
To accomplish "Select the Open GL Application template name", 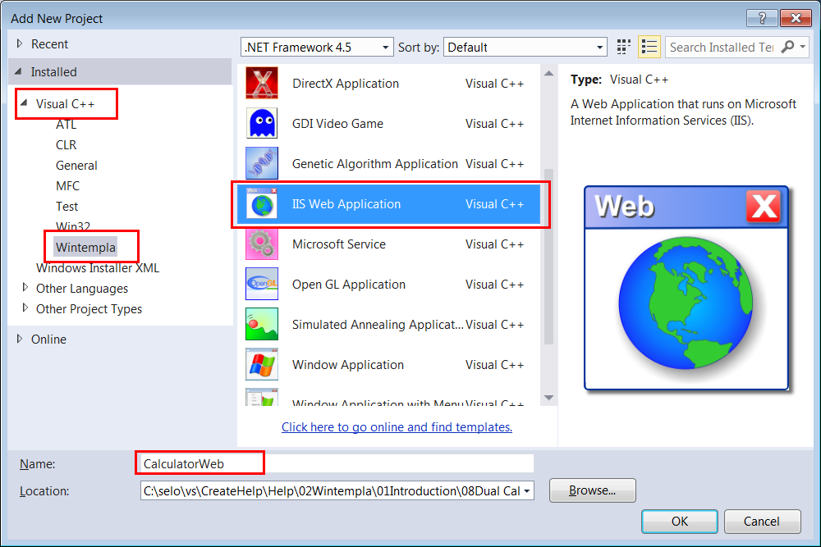I will (349, 285).
